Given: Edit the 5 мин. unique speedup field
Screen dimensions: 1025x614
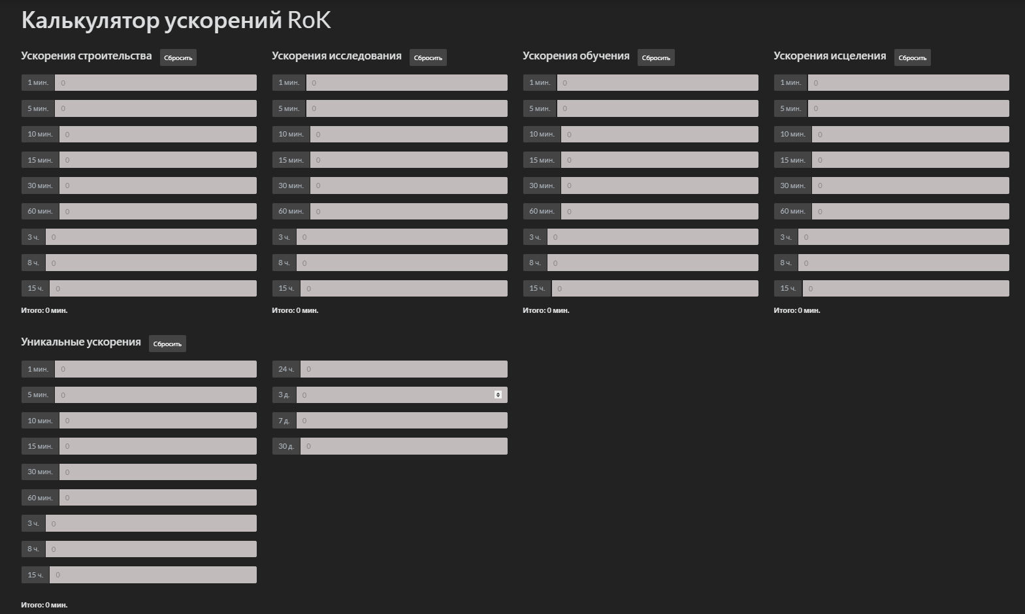Looking at the screenshot, I should 155,395.
